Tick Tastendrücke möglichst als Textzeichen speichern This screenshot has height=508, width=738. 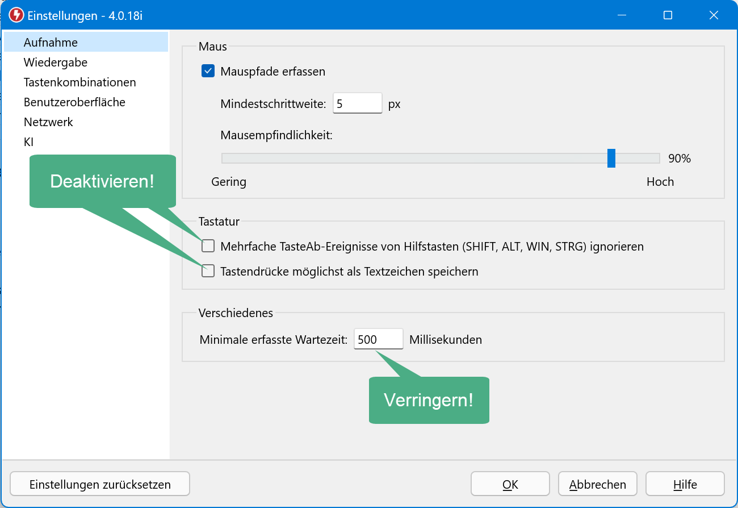[208, 271]
